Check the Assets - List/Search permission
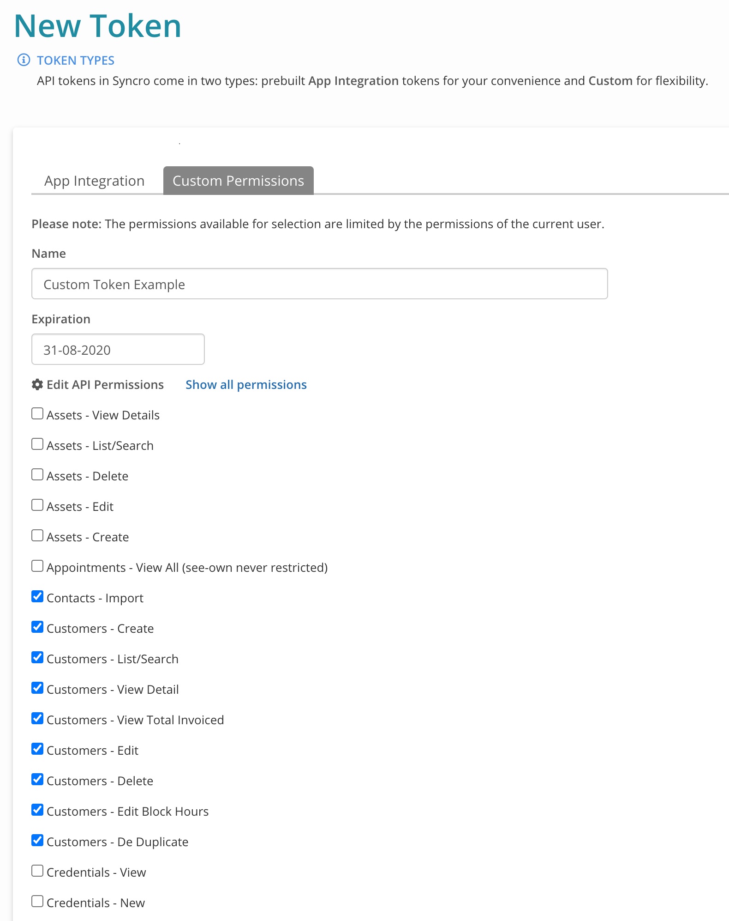This screenshot has height=921, width=729. point(37,444)
